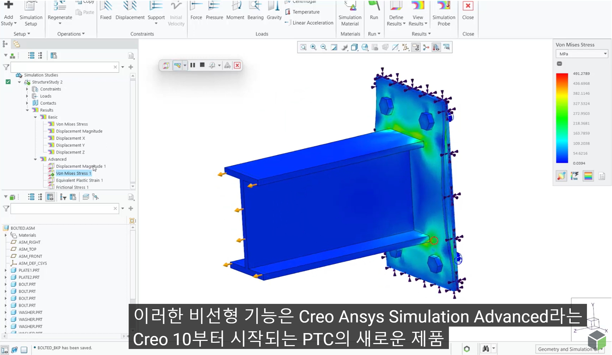Screen dimensions: 612x355
Task: Select Displacement Magnitude 1 advanced result
Action: tap(81, 166)
